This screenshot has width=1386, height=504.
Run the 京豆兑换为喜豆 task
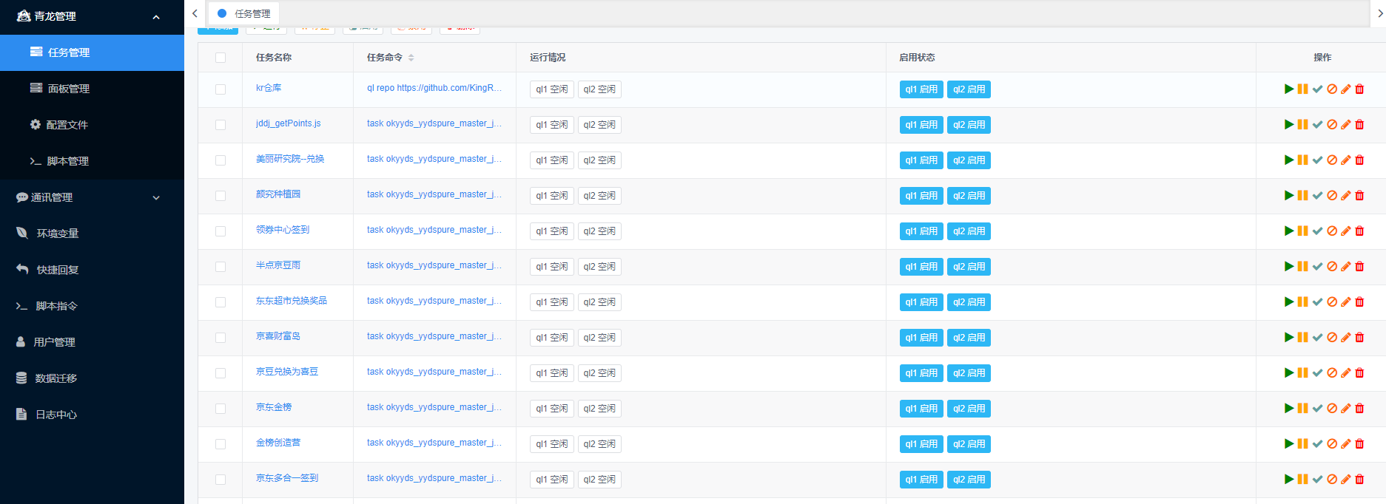pyautogui.click(x=1289, y=372)
